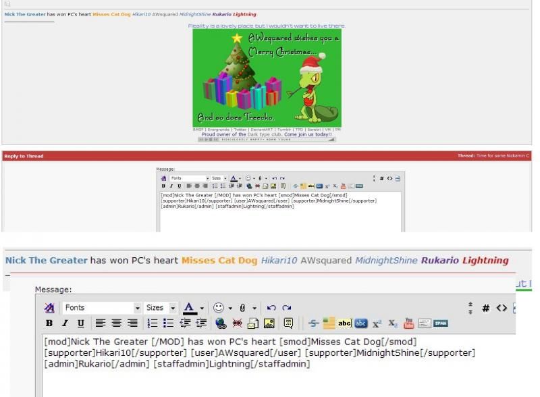The height and width of the screenshot is (397, 540).
Task: Click the YouTube icon in the small editor
Action: coord(343,186)
